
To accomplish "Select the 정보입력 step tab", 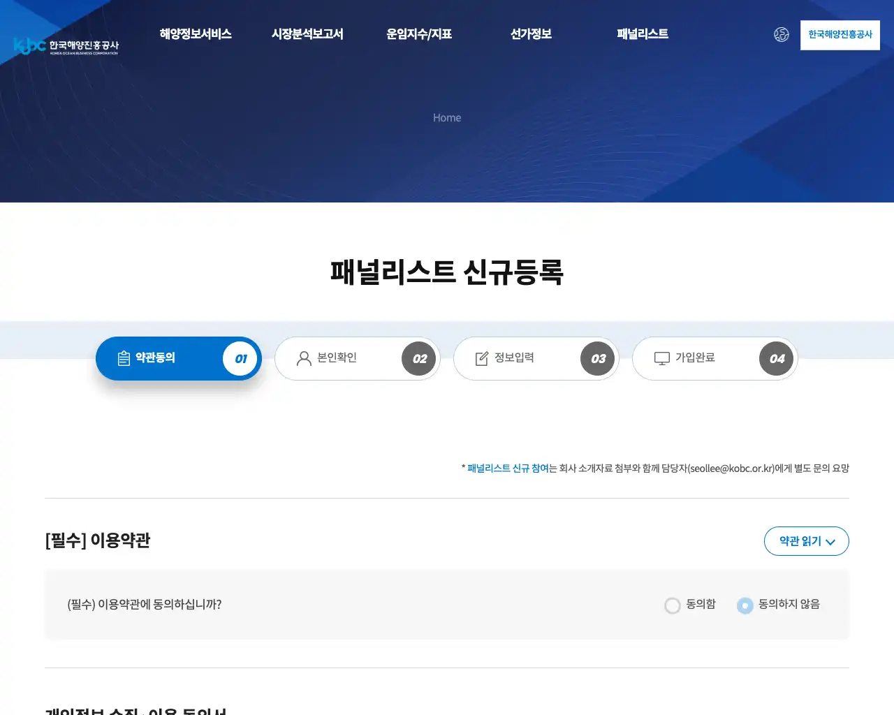I will click(536, 359).
